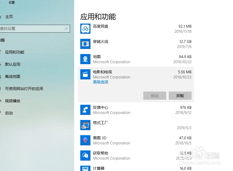Select the 格式工厂 name text
This screenshot has width=233, height=171.
101,123
